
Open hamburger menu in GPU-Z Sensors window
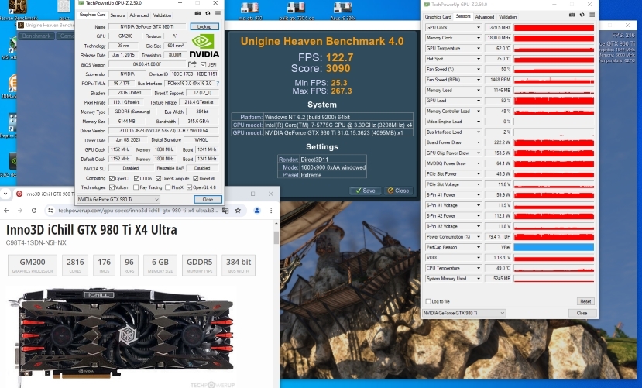592,15
